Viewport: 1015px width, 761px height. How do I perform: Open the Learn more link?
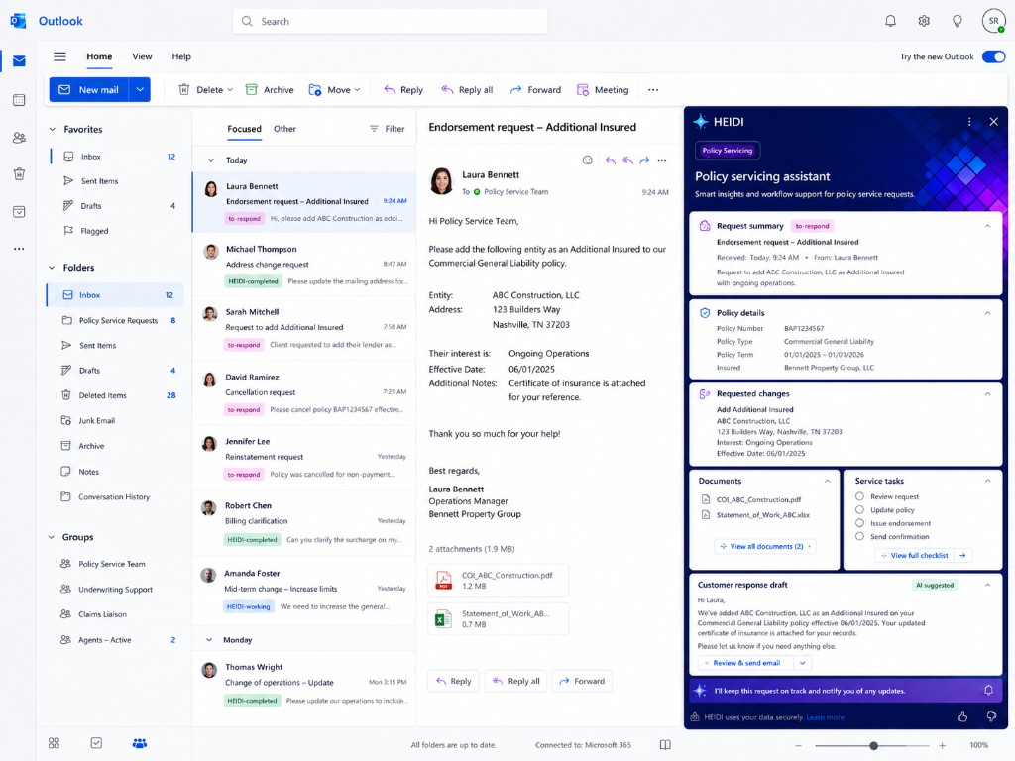coord(825,717)
